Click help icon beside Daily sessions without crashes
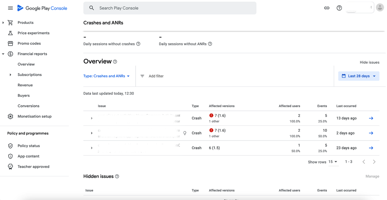The image size is (387, 200). coord(138,44)
